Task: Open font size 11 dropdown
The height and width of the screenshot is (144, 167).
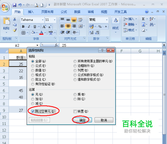Action: pos(54,20)
